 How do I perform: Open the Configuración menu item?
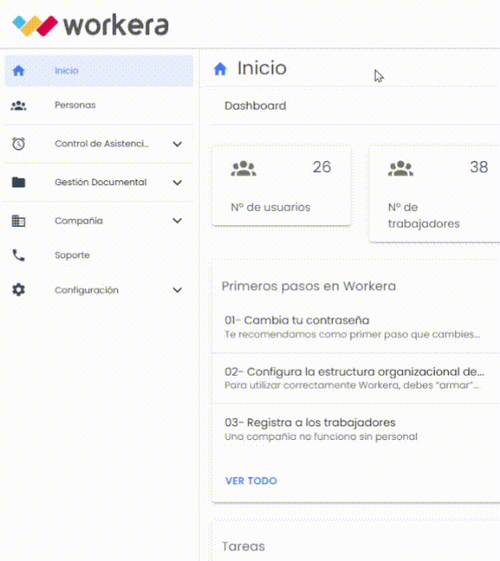99,290
